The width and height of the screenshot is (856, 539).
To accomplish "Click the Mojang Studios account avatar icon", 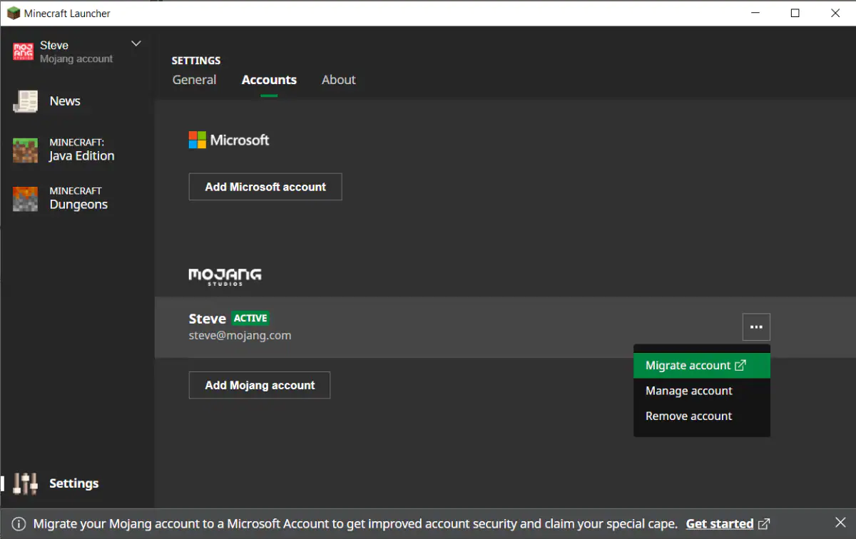I will (x=24, y=51).
